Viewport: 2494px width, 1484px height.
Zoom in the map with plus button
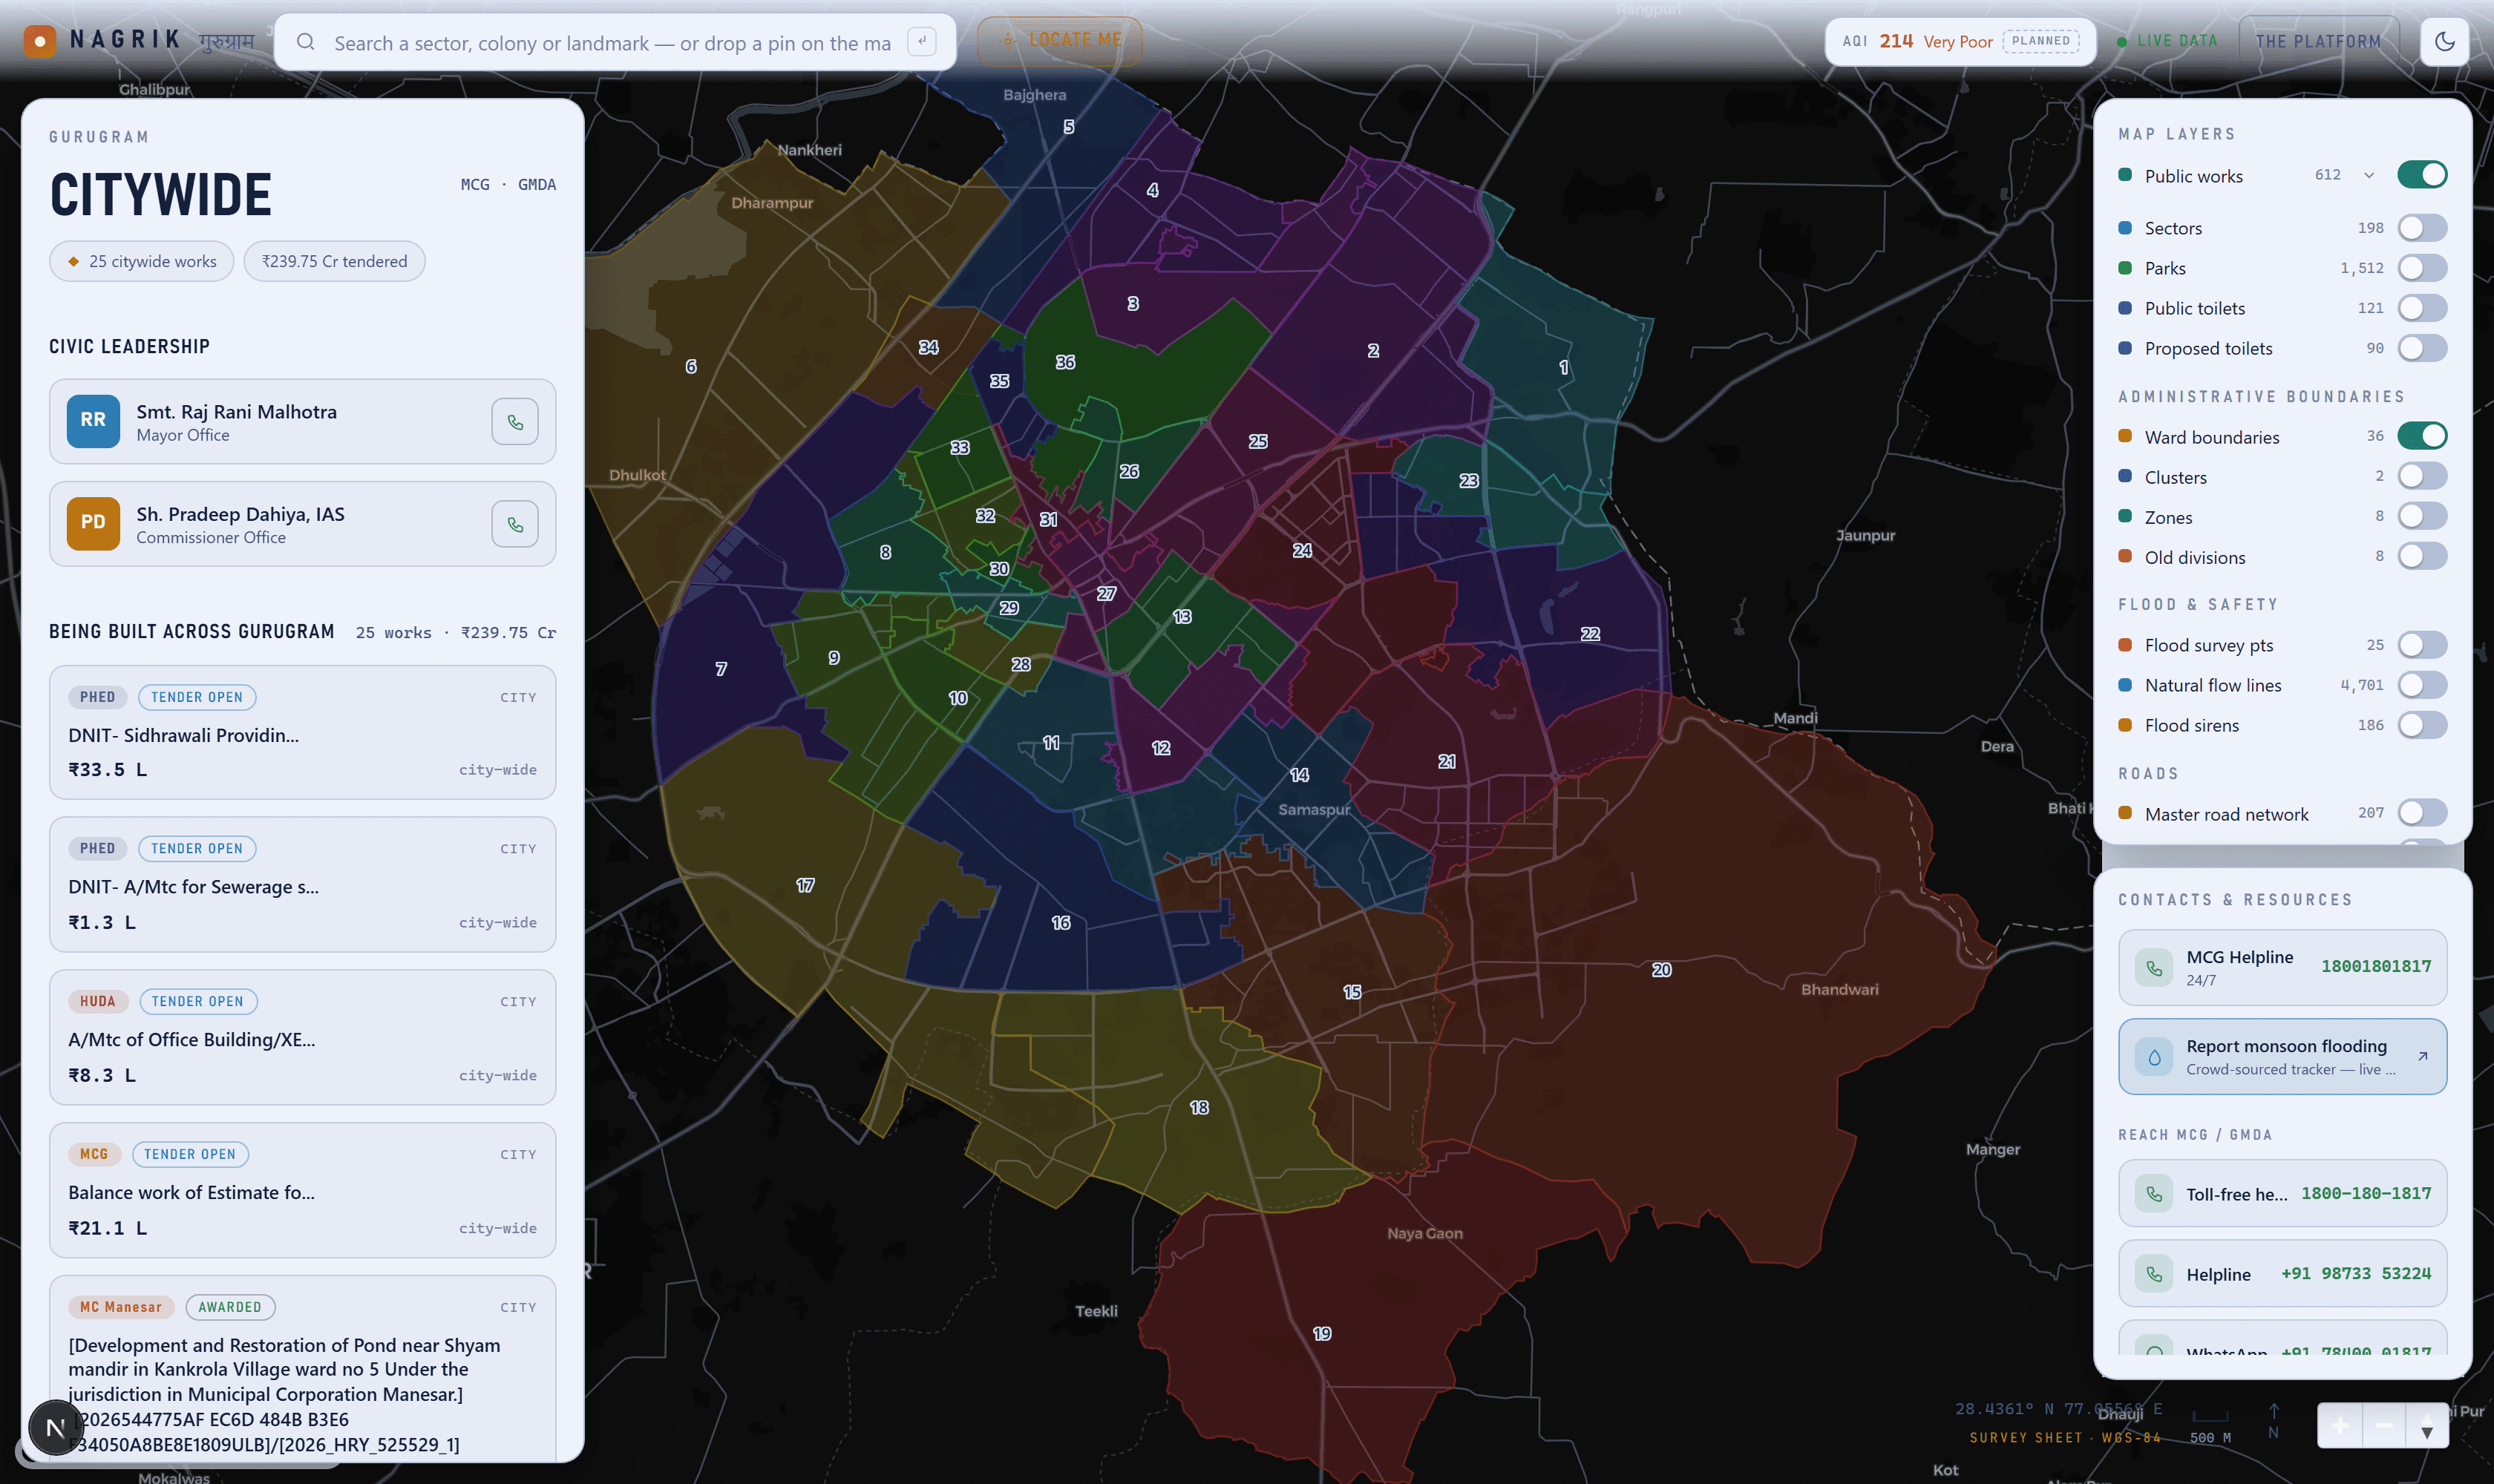(2340, 1426)
